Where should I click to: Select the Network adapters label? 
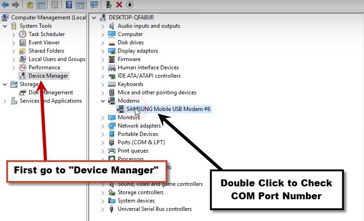[140, 126]
